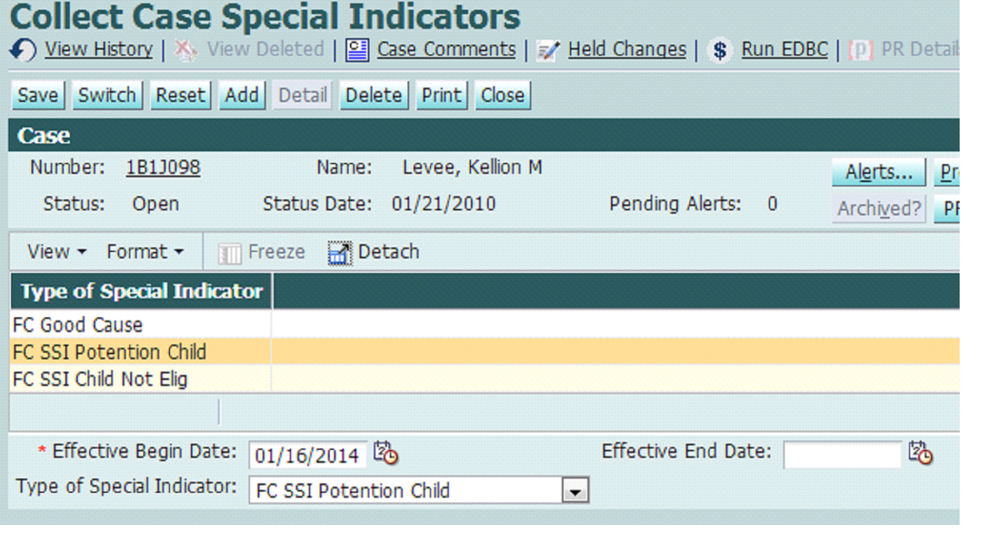Image resolution: width=994 pixels, height=550 pixels.
Task: Click the Alerts... button
Action: point(878,172)
